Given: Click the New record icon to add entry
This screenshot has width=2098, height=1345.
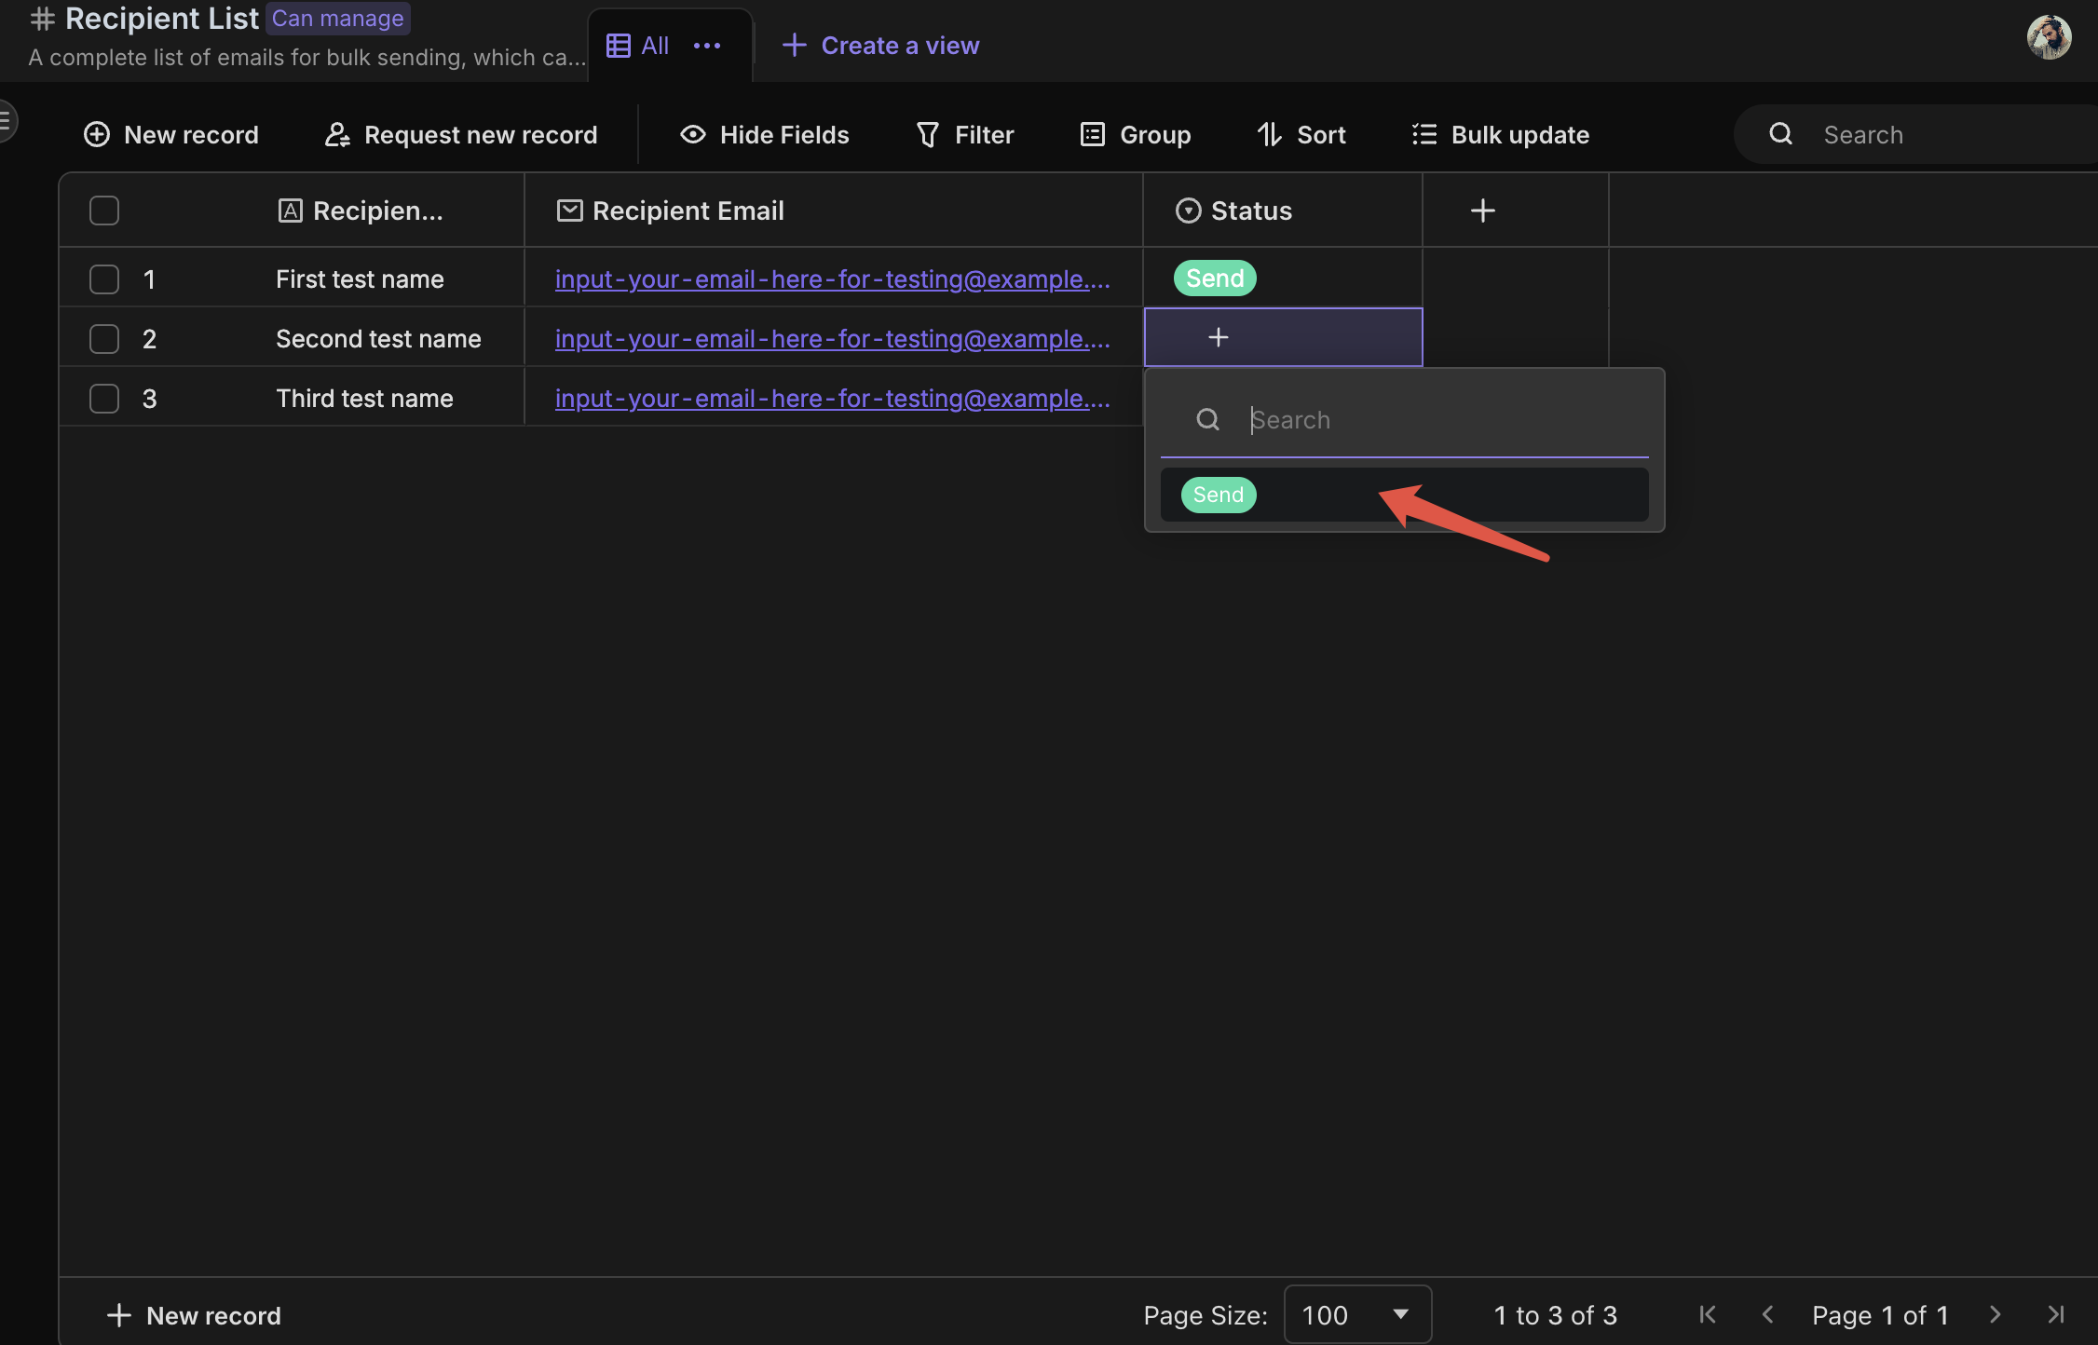Looking at the screenshot, I should pyautogui.click(x=96, y=133).
